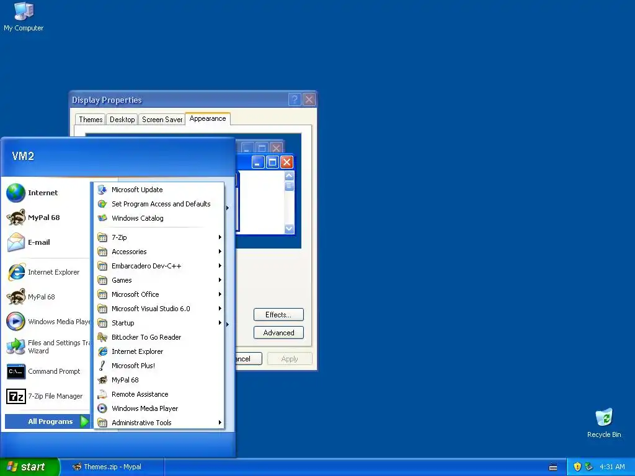635x476 pixels.
Task: Click security shield tray icon
Action: click(577, 467)
